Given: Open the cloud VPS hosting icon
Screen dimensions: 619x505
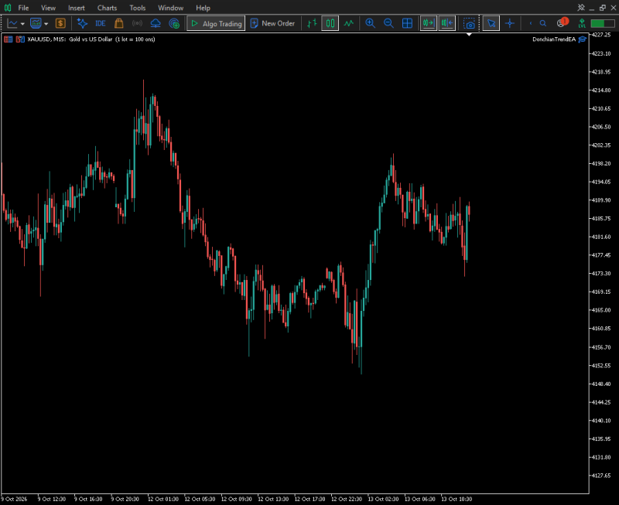Looking at the screenshot, I should pyautogui.click(x=156, y=23).
